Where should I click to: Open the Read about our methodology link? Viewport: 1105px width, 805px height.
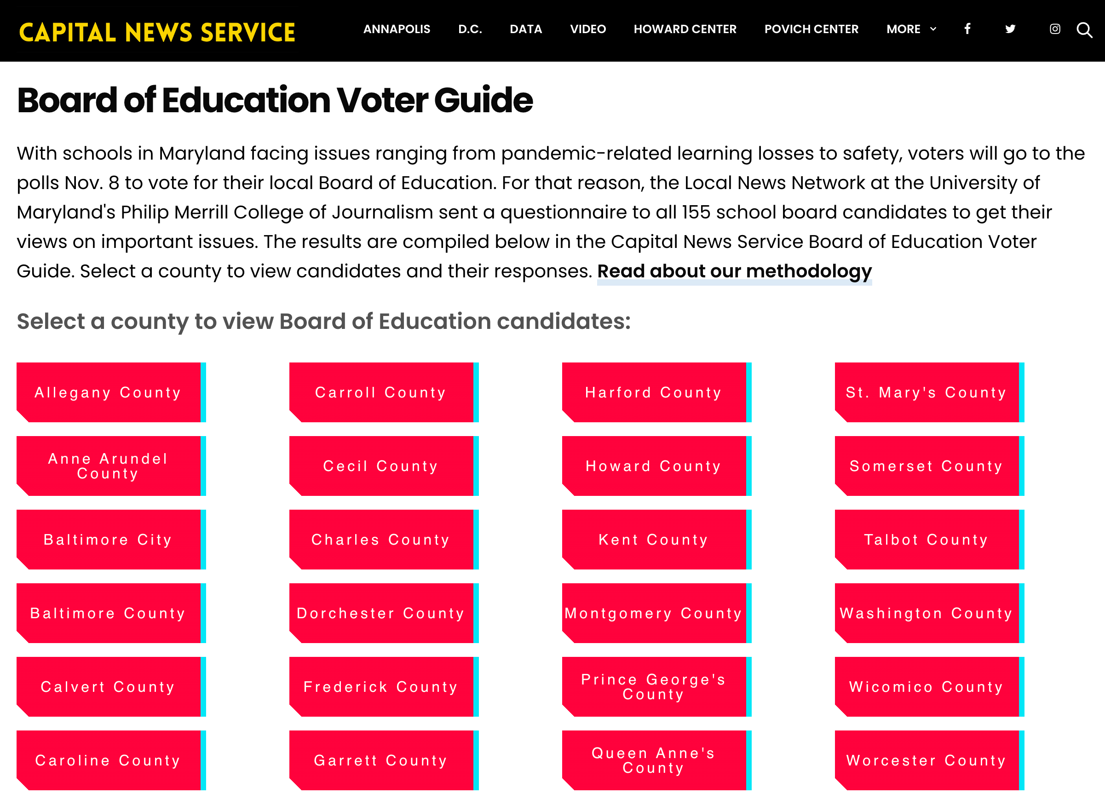[x=734, y=271]
